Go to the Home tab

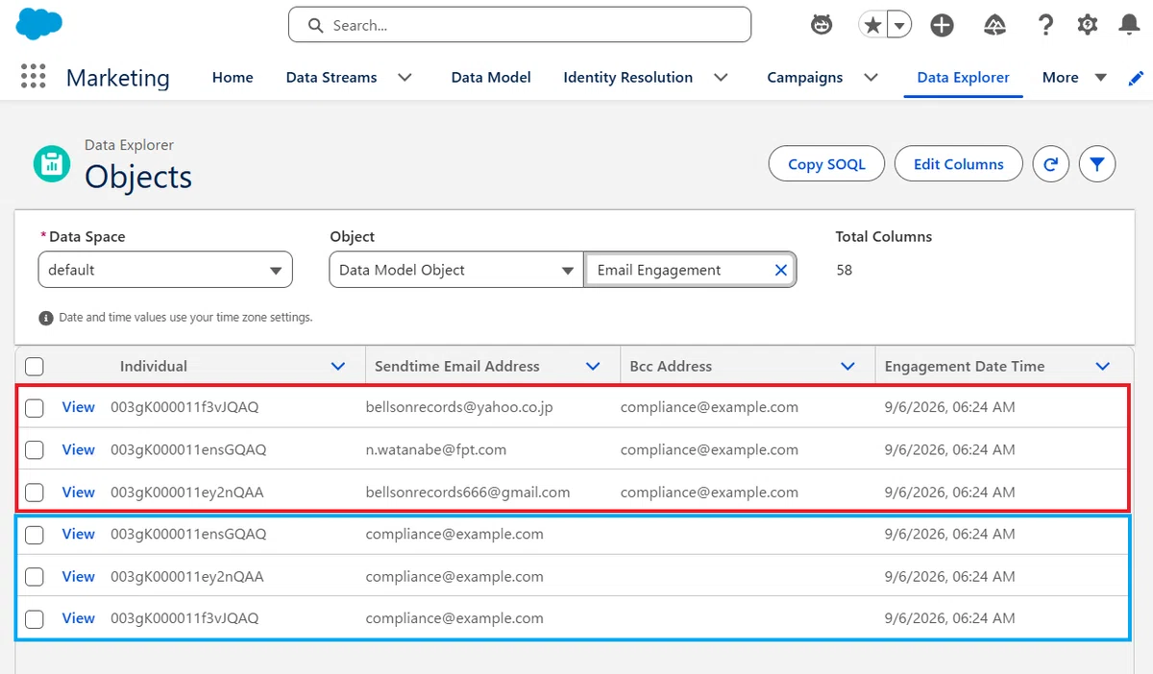(x=233, y=78)
